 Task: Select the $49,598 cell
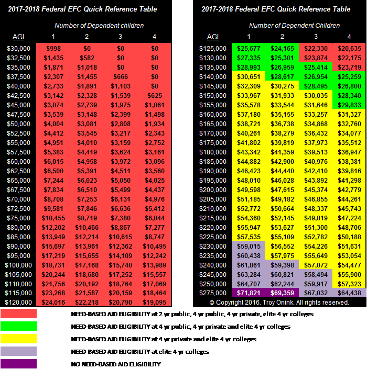[249, 189]
